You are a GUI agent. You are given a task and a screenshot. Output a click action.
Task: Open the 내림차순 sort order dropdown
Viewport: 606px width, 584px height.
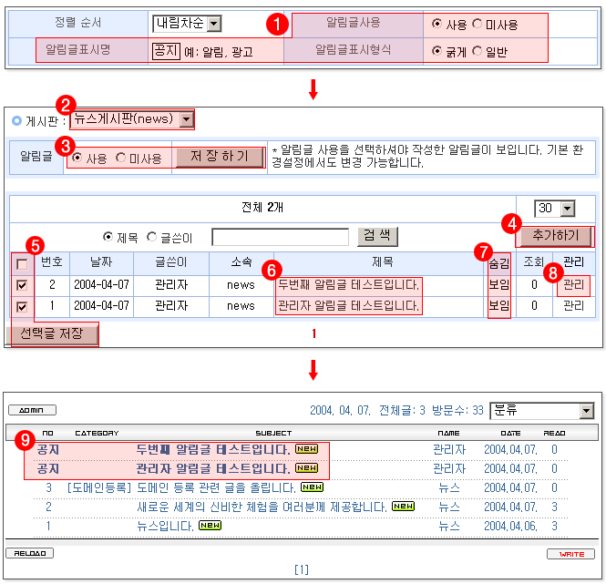click(212, 25)
